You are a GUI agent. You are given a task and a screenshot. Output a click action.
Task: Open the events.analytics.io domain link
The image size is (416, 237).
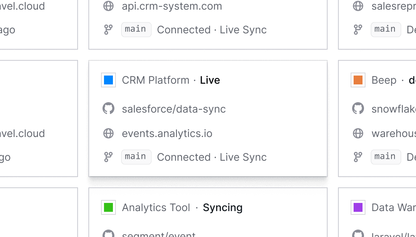point(167,134)
